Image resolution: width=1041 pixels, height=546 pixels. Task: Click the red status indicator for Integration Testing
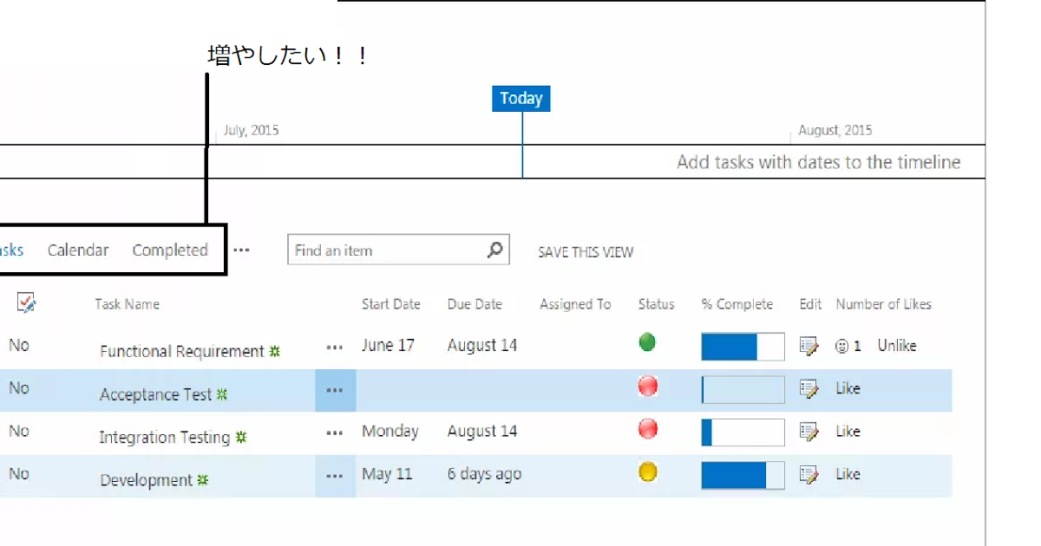tap(647, 429)
